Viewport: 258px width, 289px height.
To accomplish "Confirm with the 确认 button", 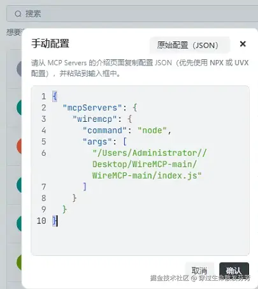I will point(234,270).
